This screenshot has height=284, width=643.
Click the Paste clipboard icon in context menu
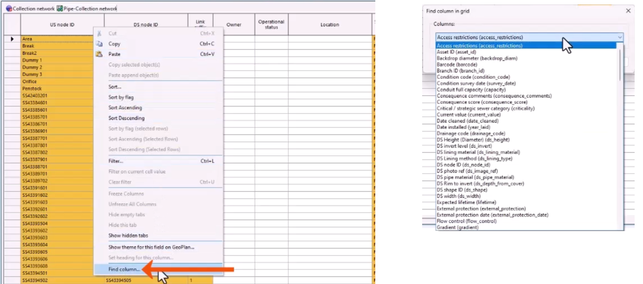pyautogui.click(x=99, y=54)
